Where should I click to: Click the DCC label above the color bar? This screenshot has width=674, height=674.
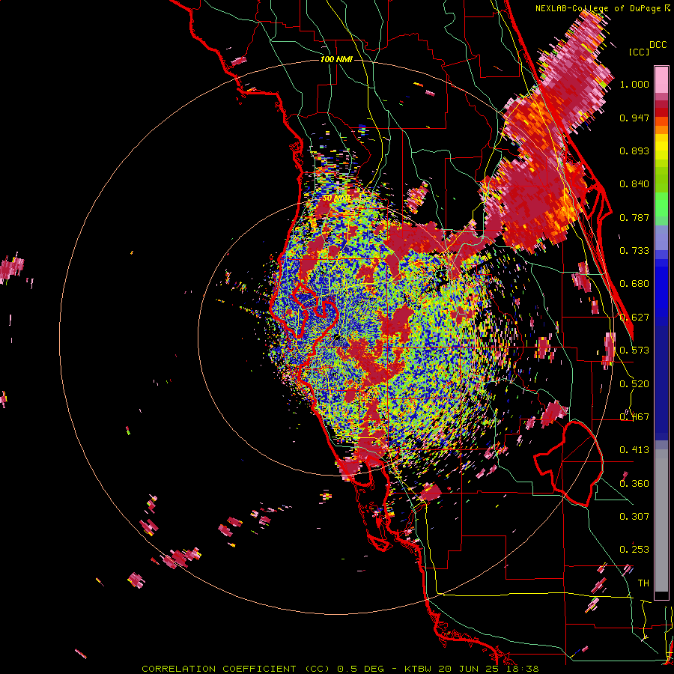tap(658, 45)
